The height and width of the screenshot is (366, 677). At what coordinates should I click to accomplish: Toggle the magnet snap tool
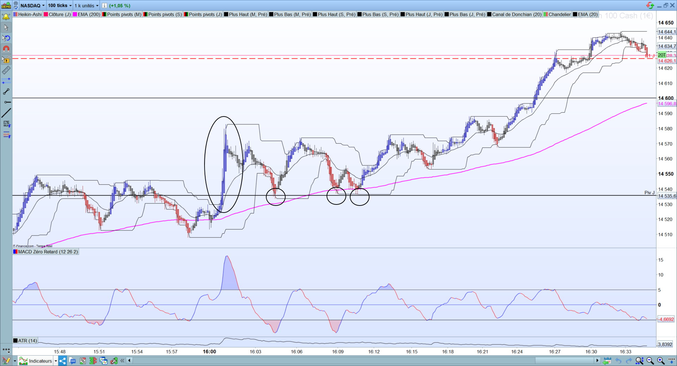tap(6, 49)
